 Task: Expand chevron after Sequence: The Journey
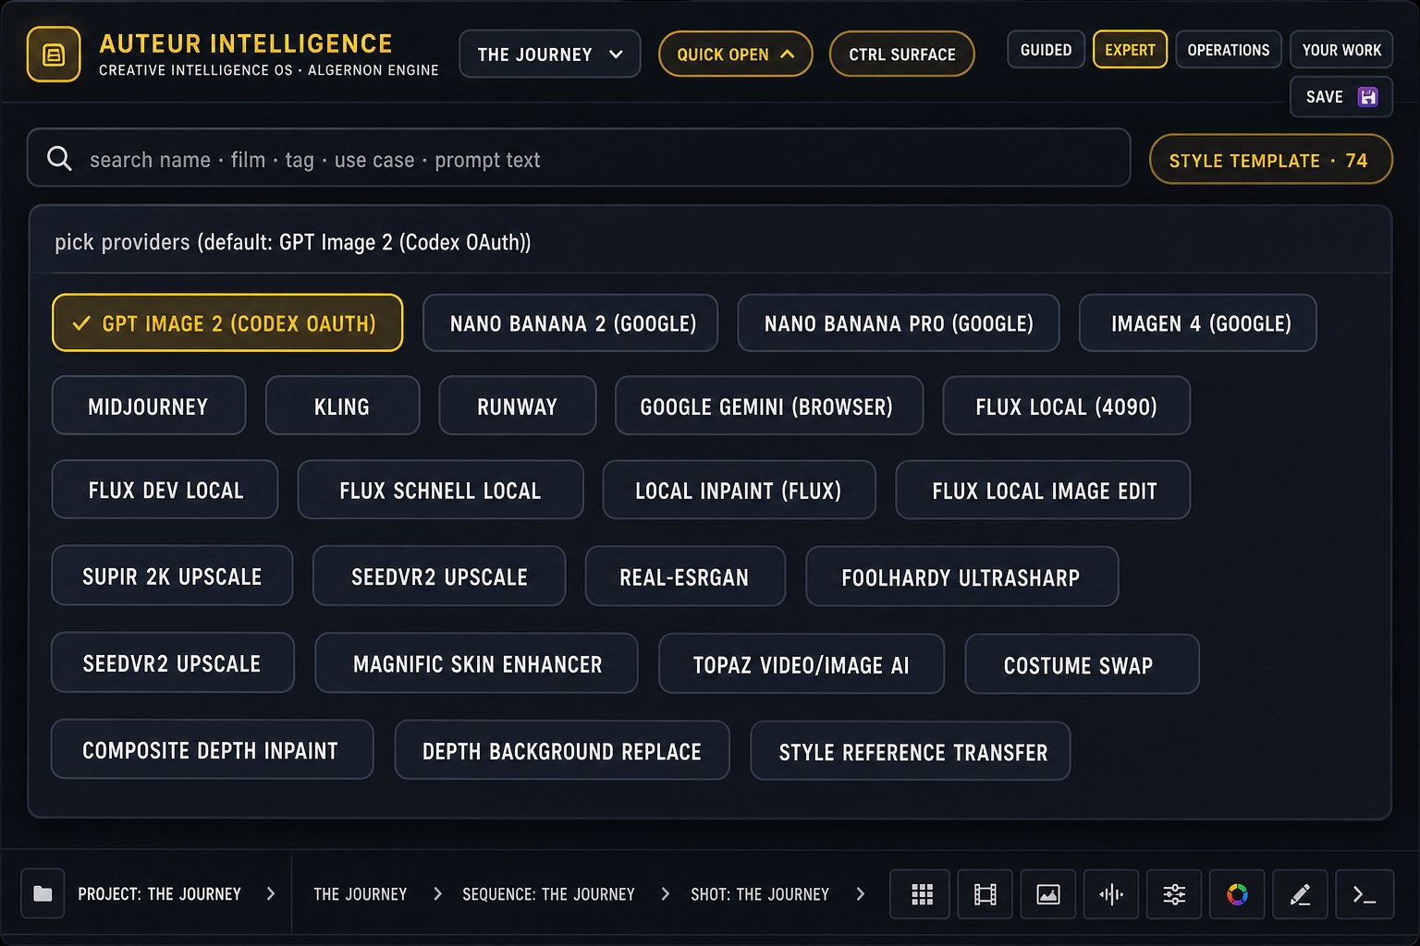pos(665,893)
